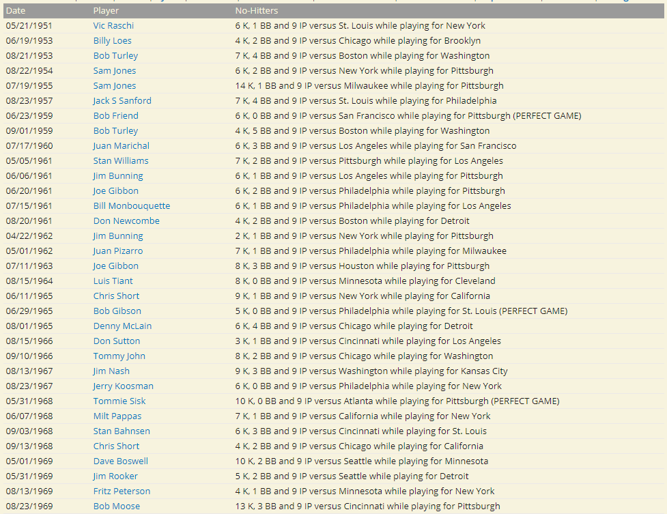Open Jack S Sanford's profile link
The width and height of the screenshot is (667, 514).
[122, 100]
